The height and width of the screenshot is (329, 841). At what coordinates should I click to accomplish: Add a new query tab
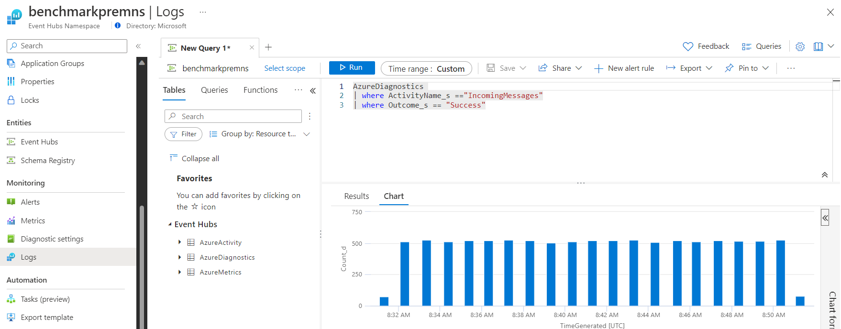click(268, 47)
